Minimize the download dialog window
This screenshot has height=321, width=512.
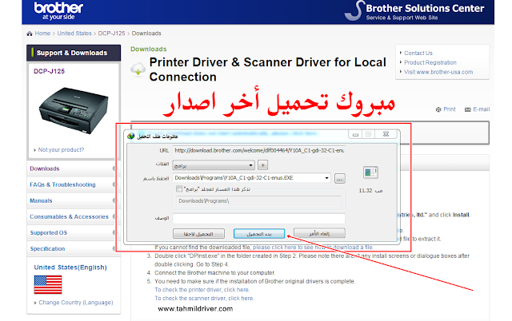[x=355, y=134]
